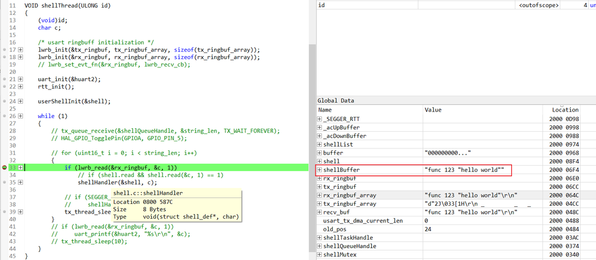Toggle breakpoint marker at line 26
Image resolution: width=596 pixels, height=260 pixels.
click(4, 116)
